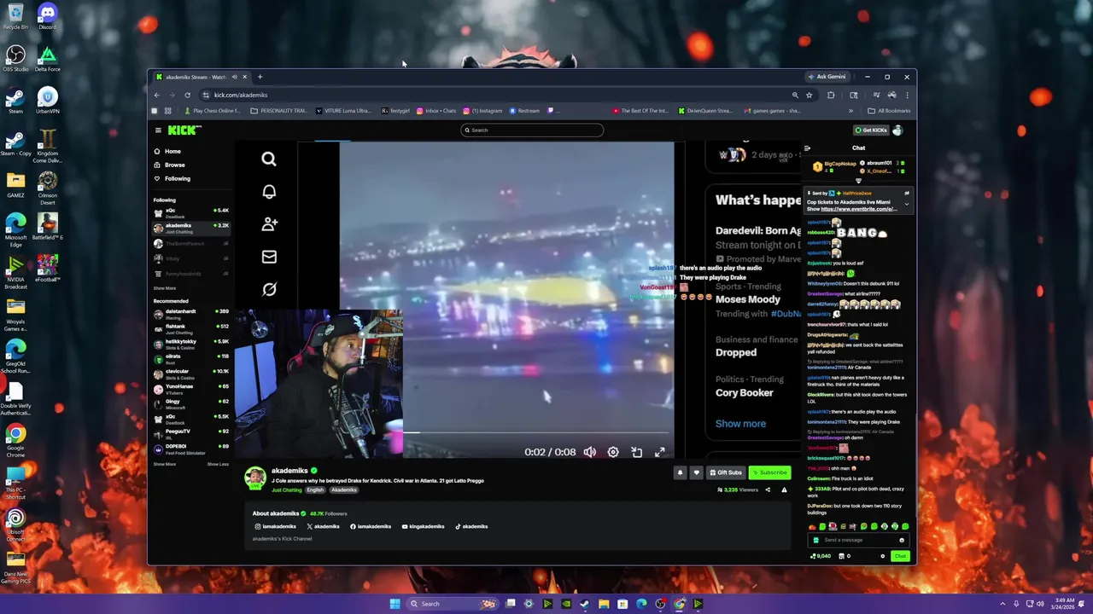Click the search magnifier in the stream video

coord(269,159)
